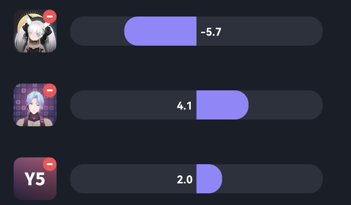Set the 4.1 slider to its maximum end

pyautogui.click(x=319, y=105)
